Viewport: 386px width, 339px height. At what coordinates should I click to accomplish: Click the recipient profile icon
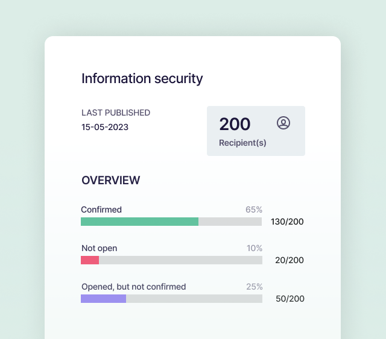pyautogui.click(x=283, y=123)
